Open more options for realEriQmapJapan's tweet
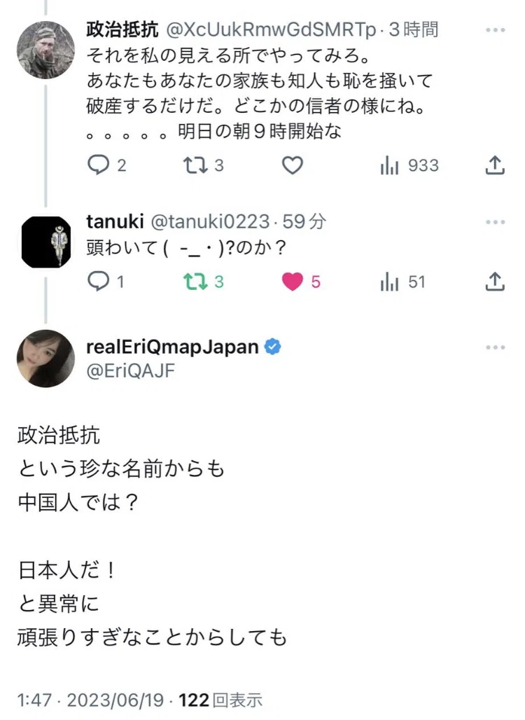This screenshot has height=720, width=525. [x=495, y=347]
